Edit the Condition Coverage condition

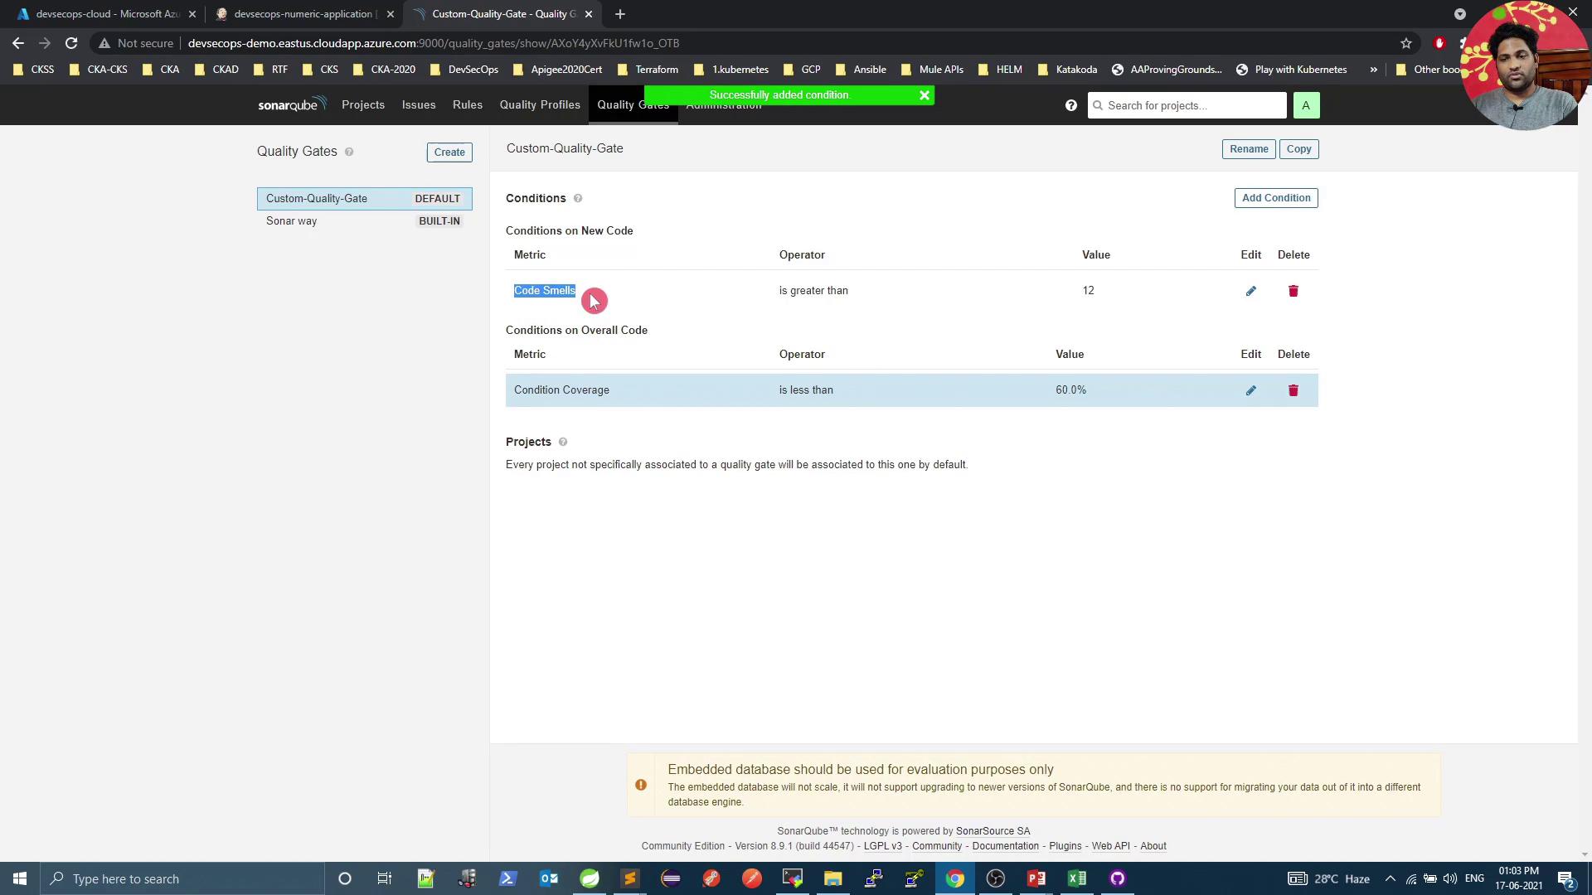point(1250,390)
